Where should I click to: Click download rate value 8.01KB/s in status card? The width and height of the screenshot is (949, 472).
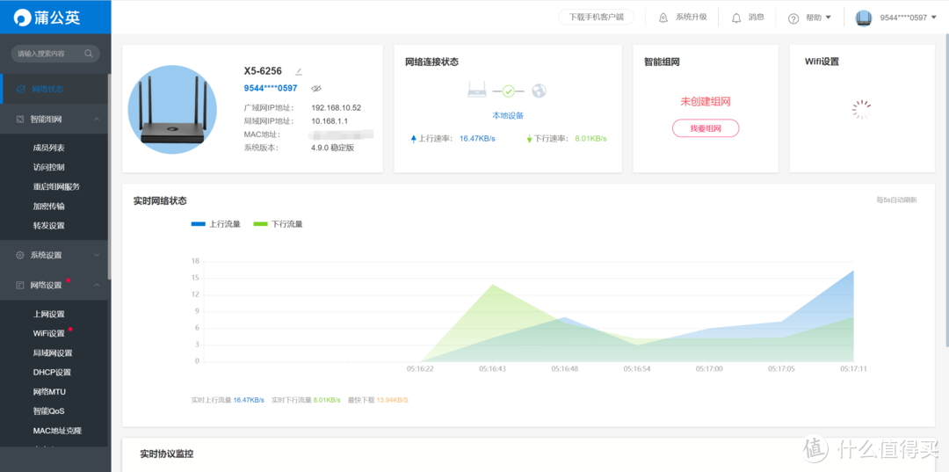pyautogui.click(x=590, y=139)
